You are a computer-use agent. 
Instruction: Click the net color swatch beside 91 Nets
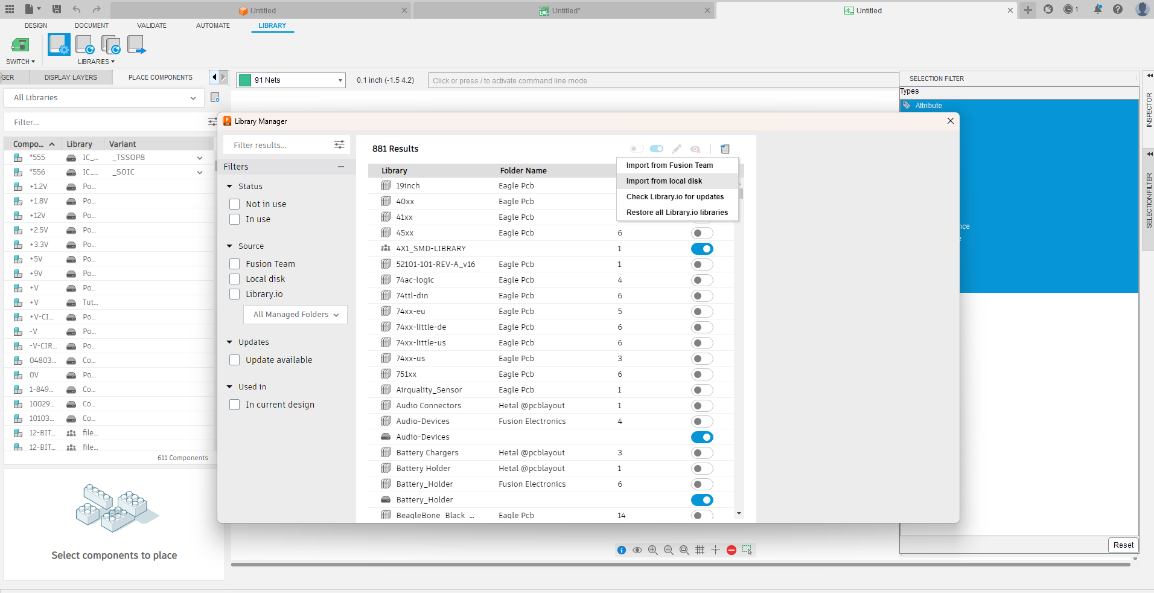click(245, 80)
